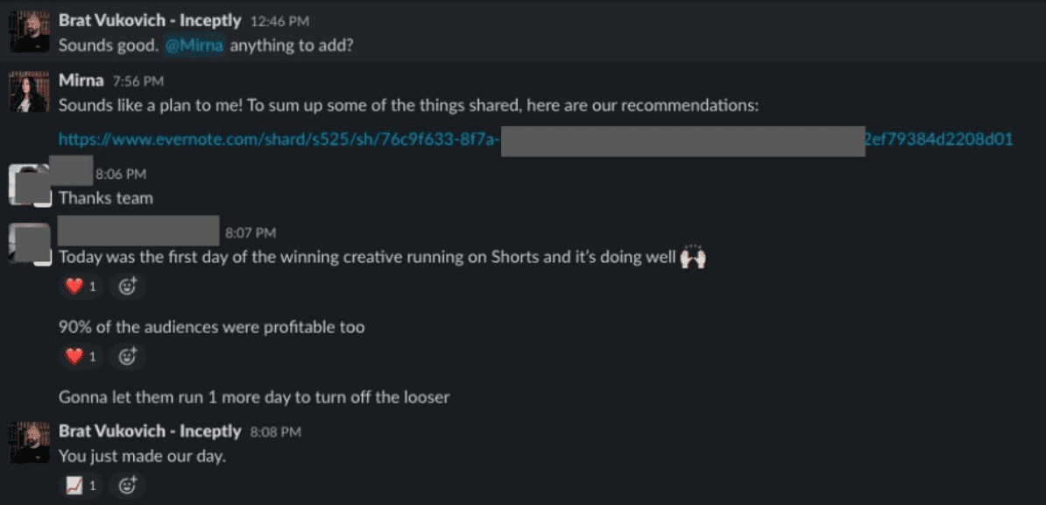The image size is (1046, 505).
Task: Click the 8:06 PM message timestamp
Action: (121, 174)
